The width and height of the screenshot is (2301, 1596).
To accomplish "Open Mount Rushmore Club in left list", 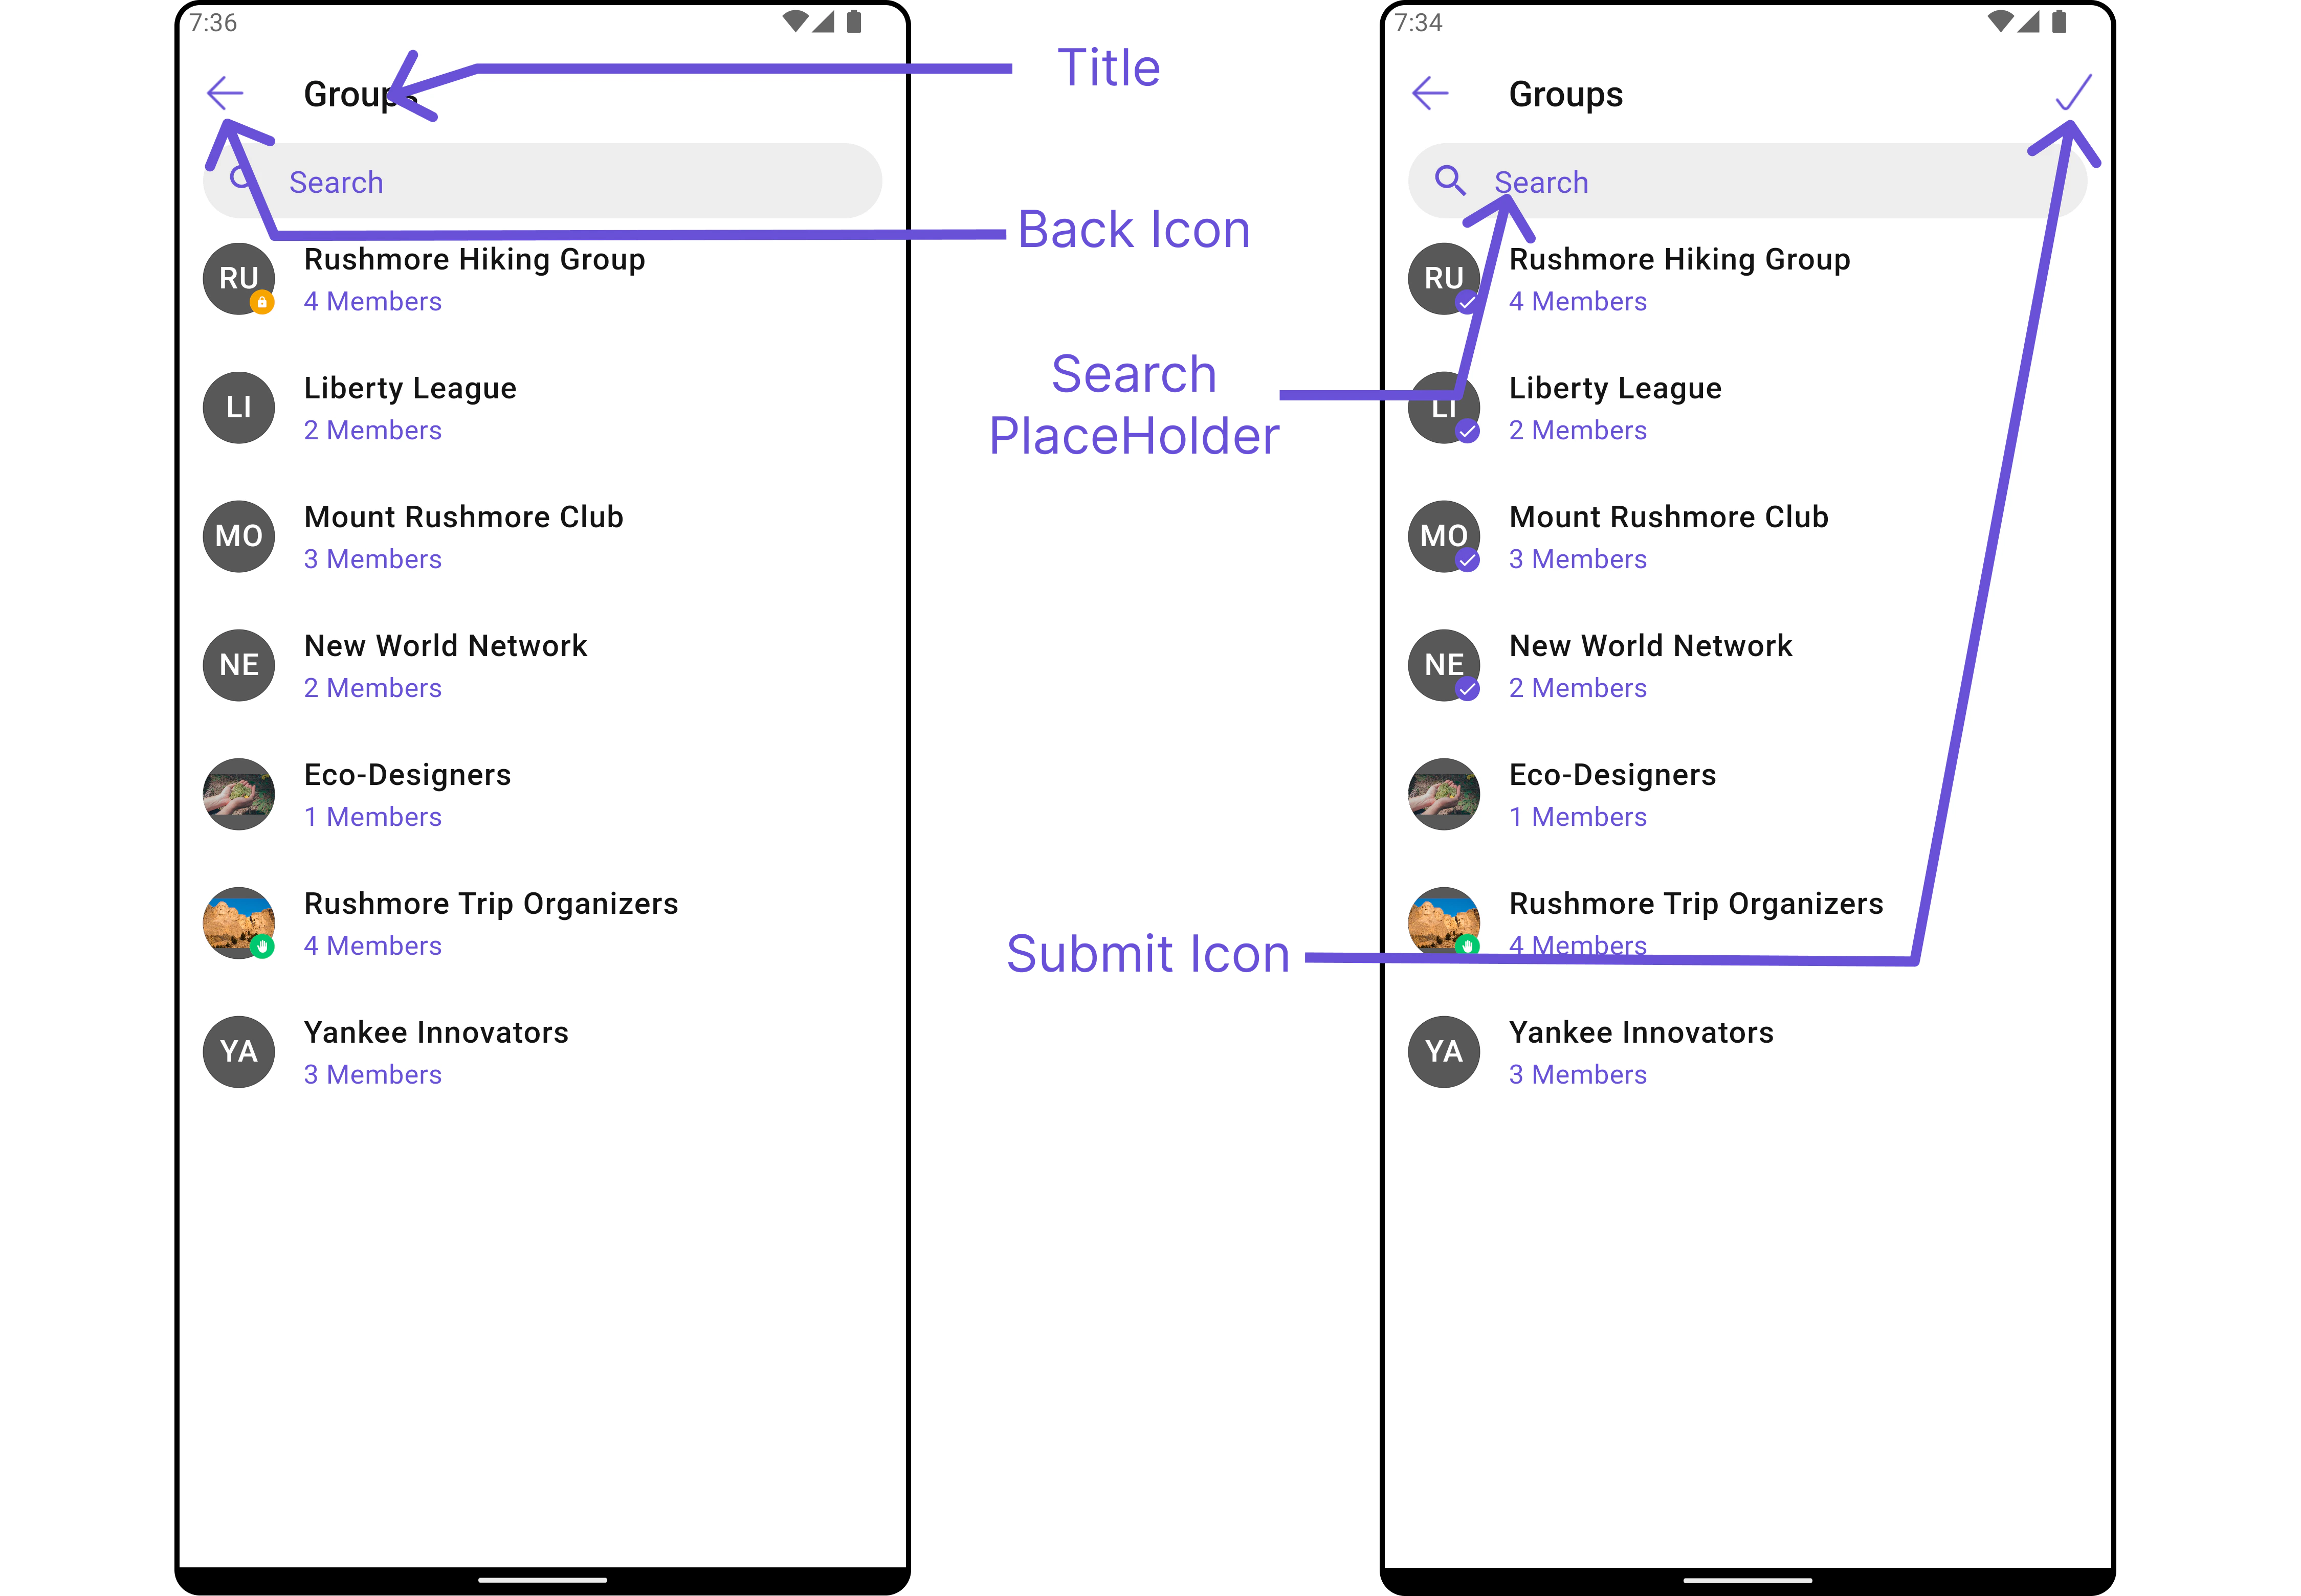I will (542, 537).
